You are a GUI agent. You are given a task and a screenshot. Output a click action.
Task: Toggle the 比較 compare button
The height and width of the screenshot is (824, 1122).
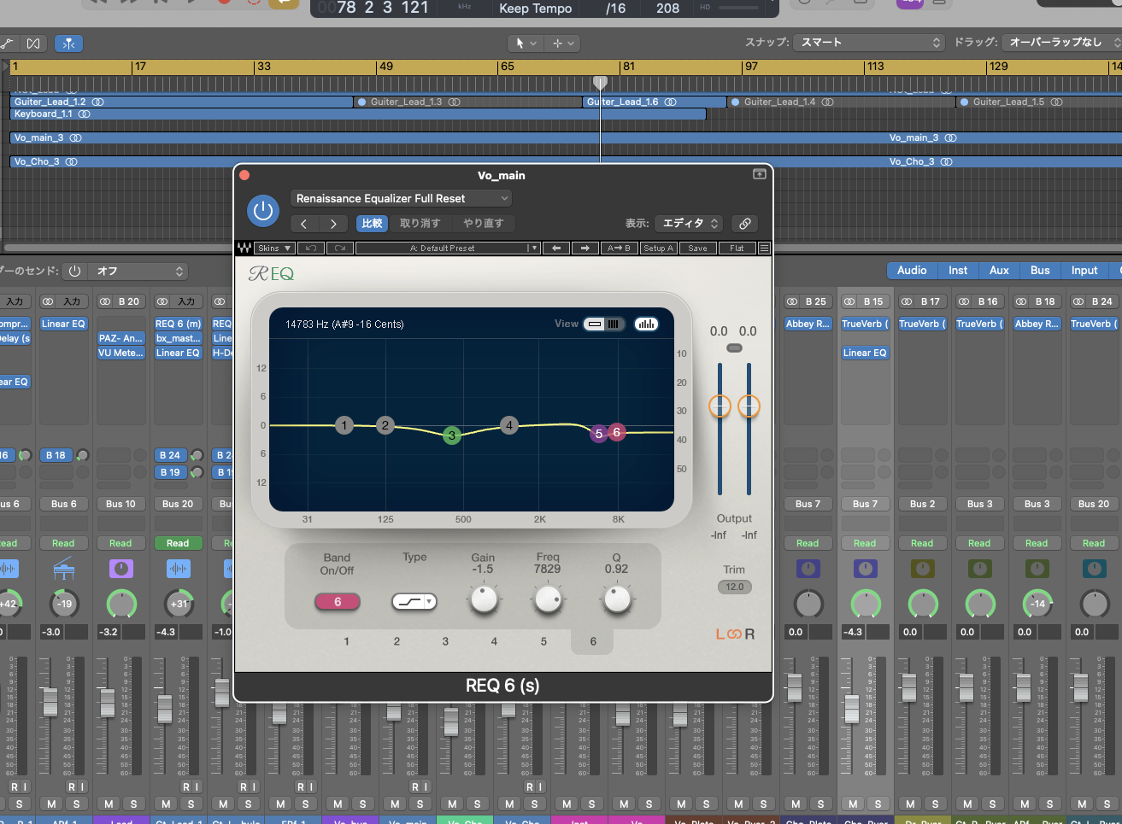pos(372,224)
